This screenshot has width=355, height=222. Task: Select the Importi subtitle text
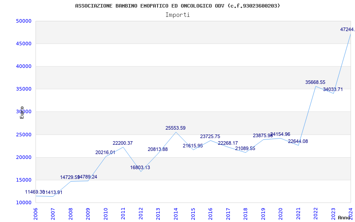pyautogui.click(x=177, y=15)
